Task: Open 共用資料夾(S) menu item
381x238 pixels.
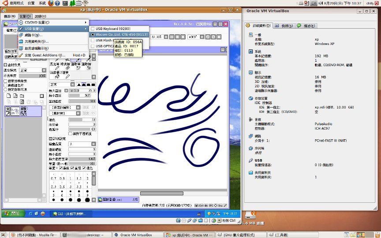Action: point(53,41)
